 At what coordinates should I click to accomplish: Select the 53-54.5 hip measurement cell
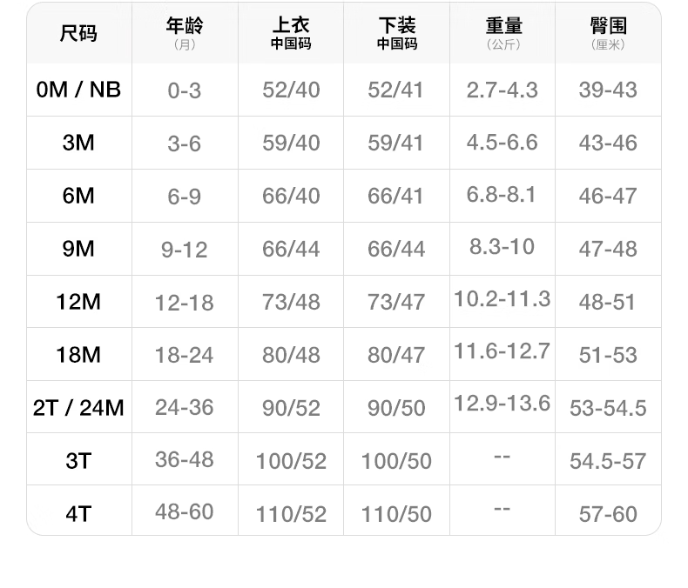tap(608, 408)
